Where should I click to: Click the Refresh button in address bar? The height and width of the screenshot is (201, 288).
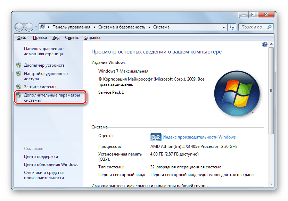pos(232,27)
